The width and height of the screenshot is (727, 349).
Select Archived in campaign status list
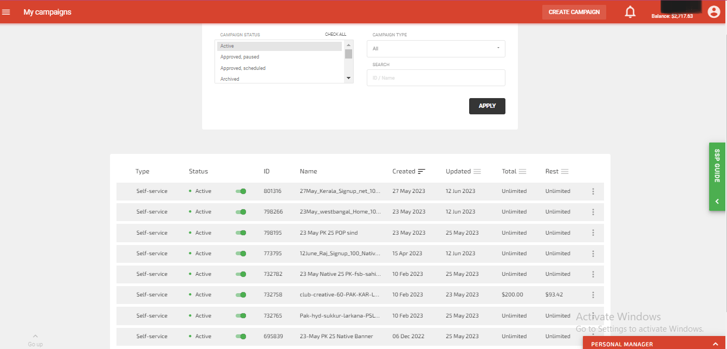230,79
